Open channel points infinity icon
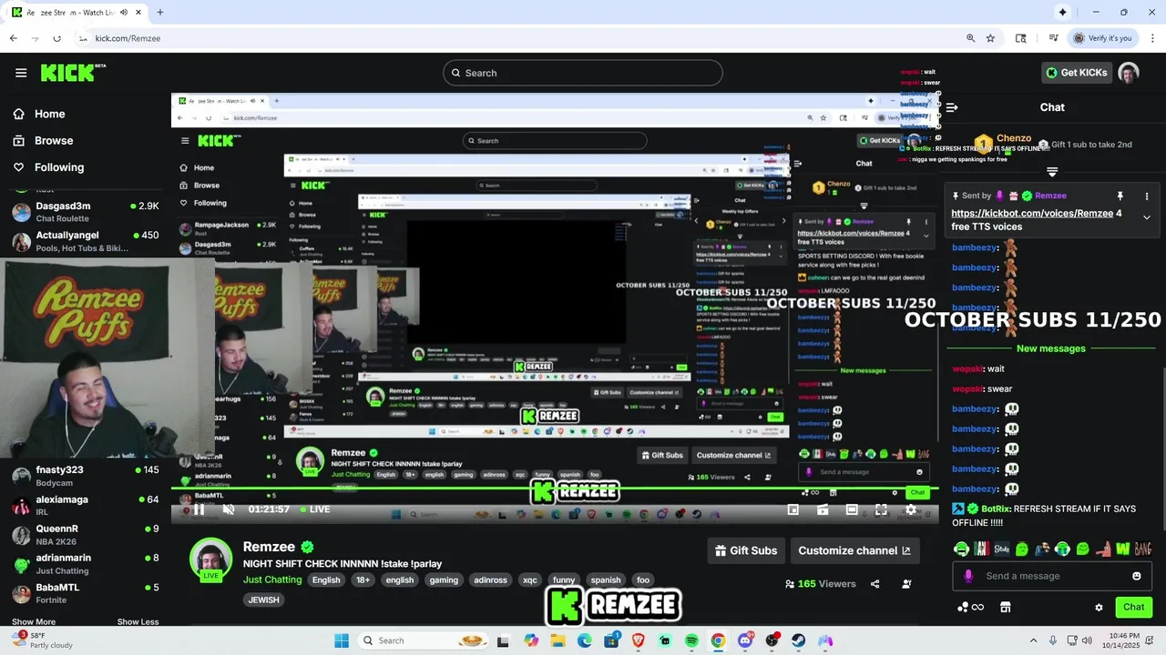The height and width of the screenshot is (655, 1166). point(971,608)
